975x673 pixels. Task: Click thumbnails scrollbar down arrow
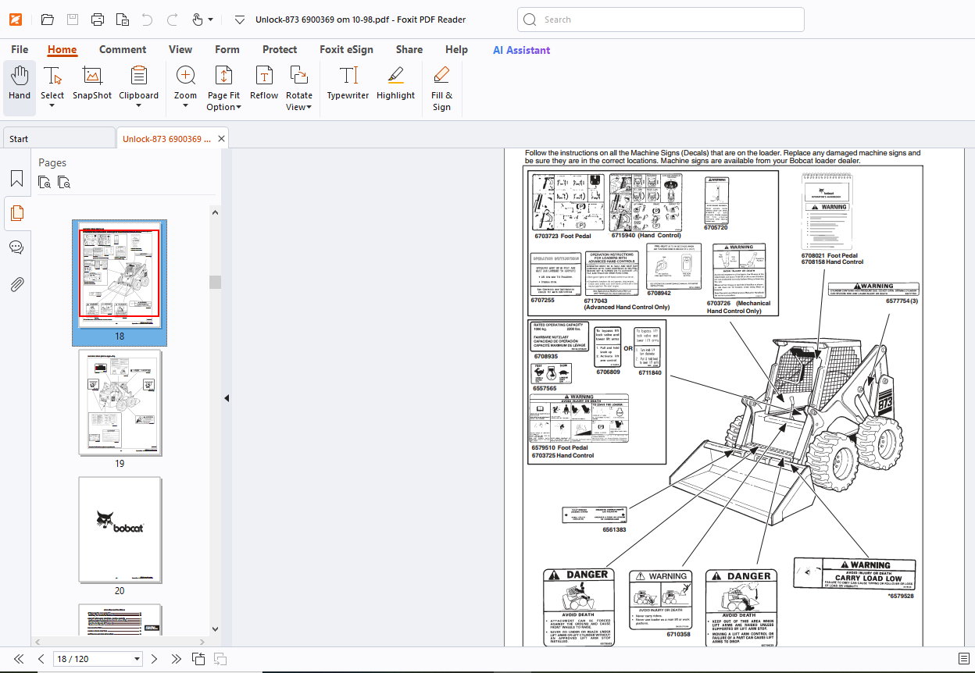(x=215, y=630)
